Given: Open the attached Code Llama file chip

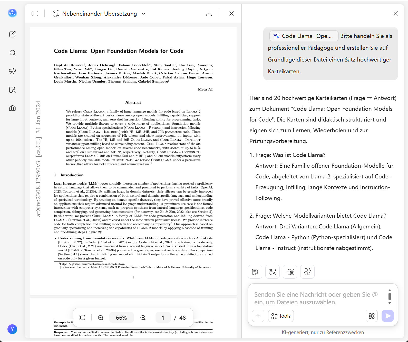Looking at the screenshot, I should [x=304, y=36].
